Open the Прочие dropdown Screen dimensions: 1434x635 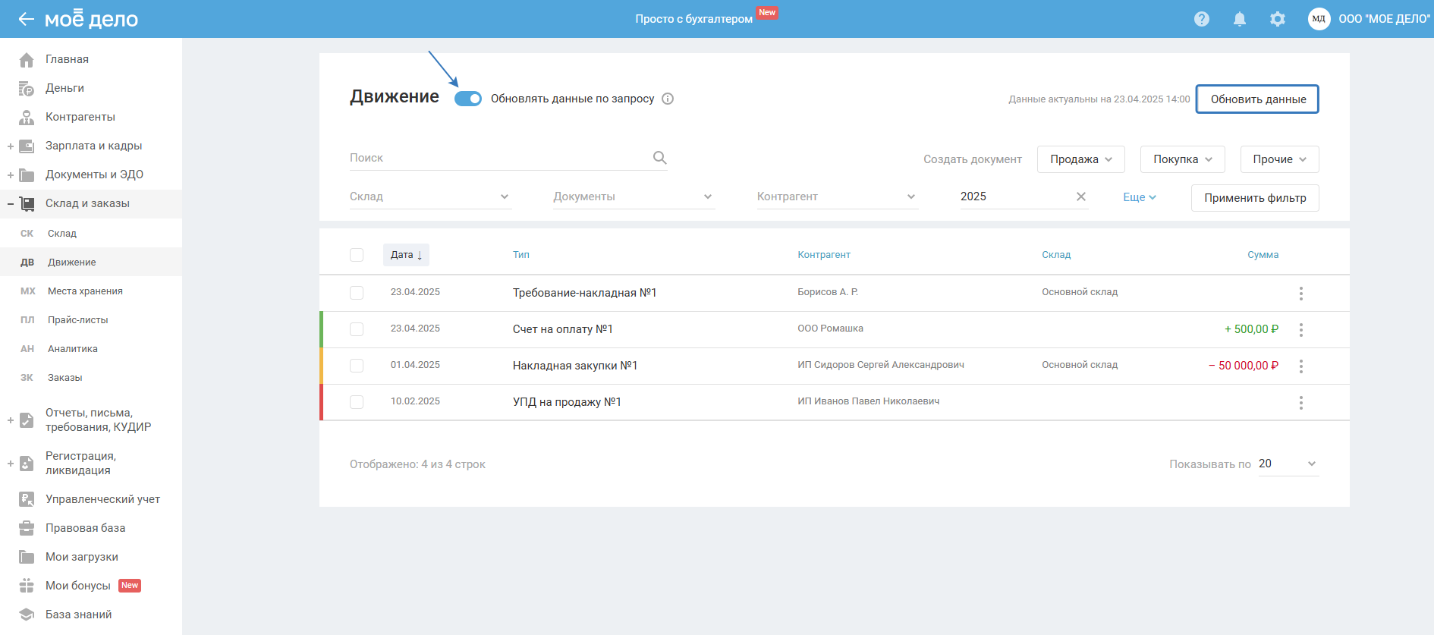1279,159
